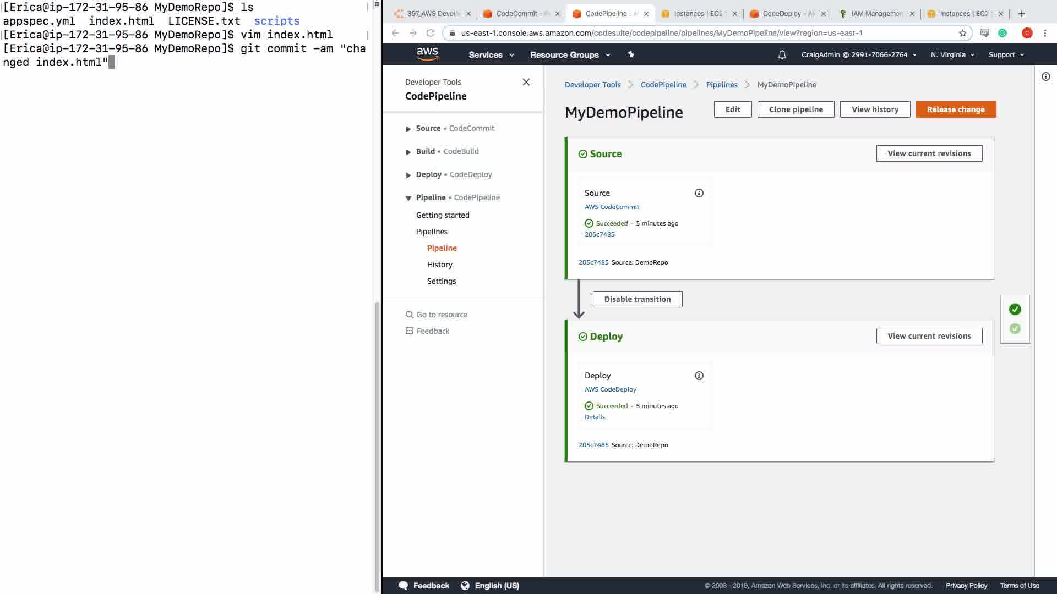Open the N. Virginia region dropdown
Image resolution: width=1057 pixels, height=594 pixels.
click(952, 55)
